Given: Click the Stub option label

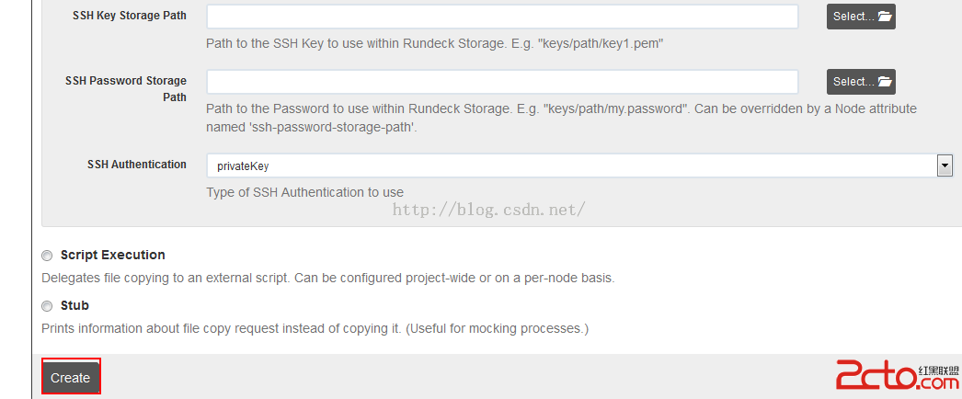Looking at the screenshot, I should (74, 305).
